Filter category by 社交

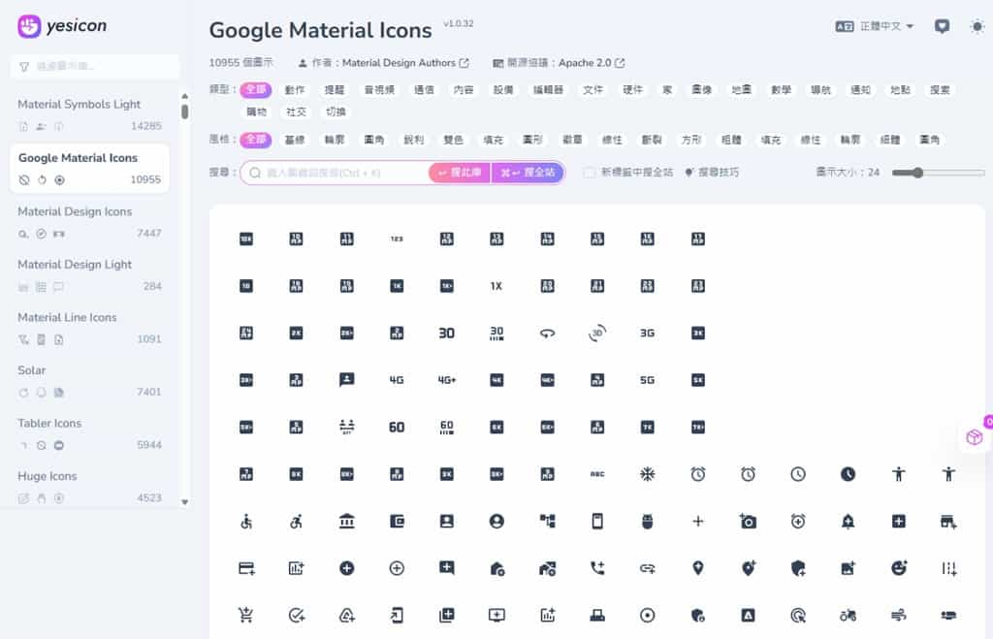[296, 112]
